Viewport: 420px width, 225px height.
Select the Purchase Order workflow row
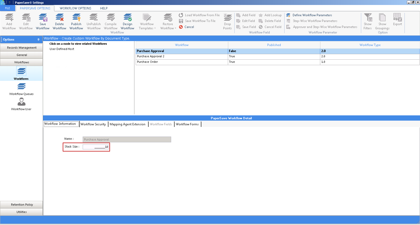pos(182,62)
